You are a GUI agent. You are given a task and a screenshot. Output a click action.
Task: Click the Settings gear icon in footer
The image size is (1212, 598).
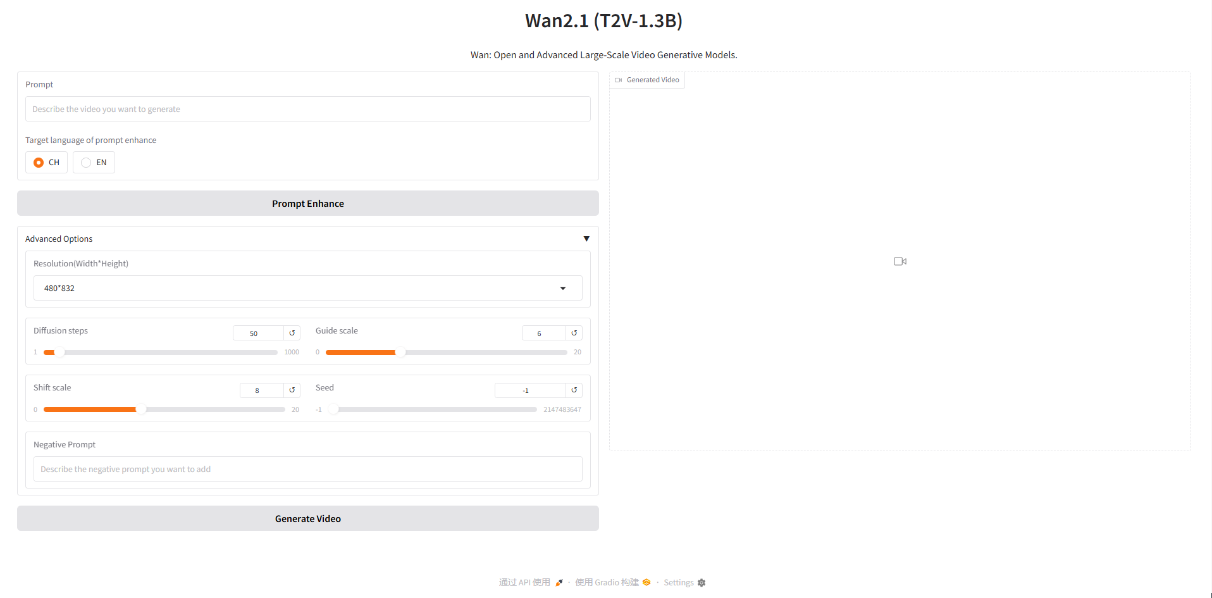702,583
